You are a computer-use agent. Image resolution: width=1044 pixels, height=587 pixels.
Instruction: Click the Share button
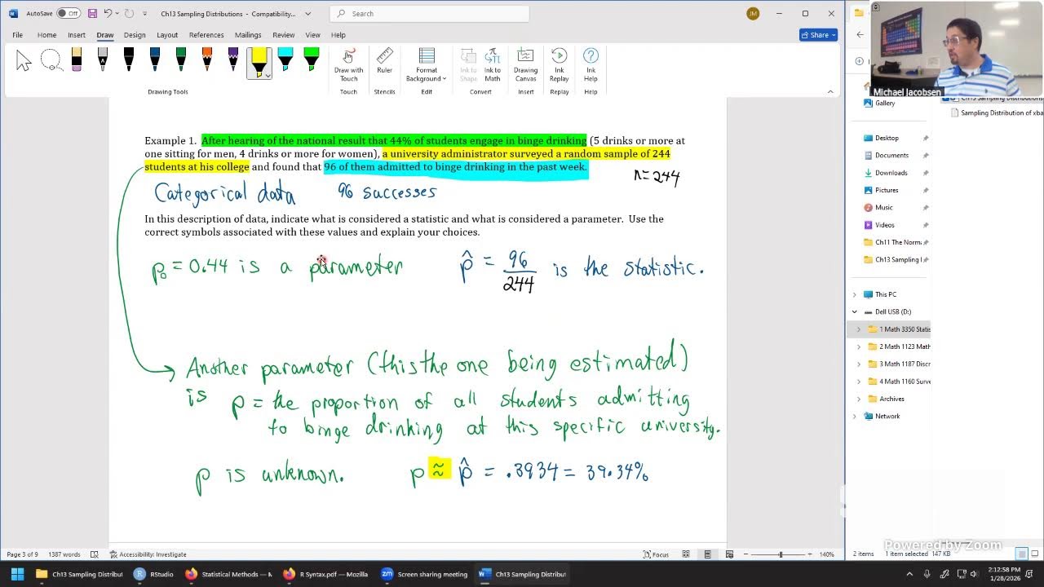pyautogui.click(x=818, y=35)
